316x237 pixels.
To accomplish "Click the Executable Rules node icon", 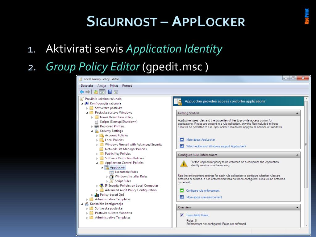I will pos(111,172).
